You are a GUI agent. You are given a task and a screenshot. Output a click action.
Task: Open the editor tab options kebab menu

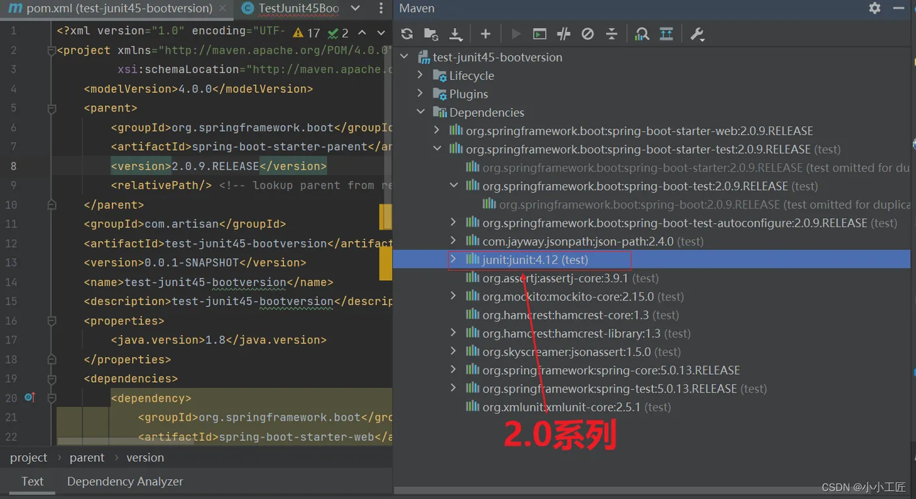tap(381, 8)
